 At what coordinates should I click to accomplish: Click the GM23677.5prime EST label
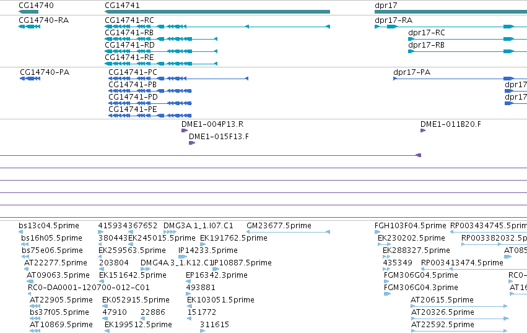point(279,226)
